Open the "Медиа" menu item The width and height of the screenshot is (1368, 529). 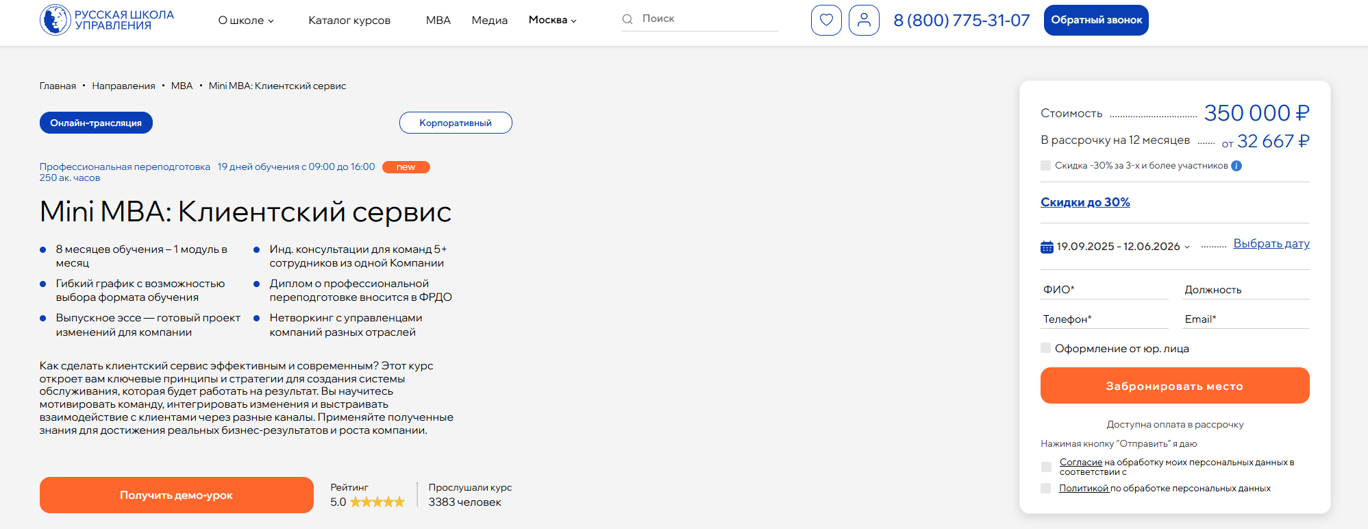(x=490, y=21)
